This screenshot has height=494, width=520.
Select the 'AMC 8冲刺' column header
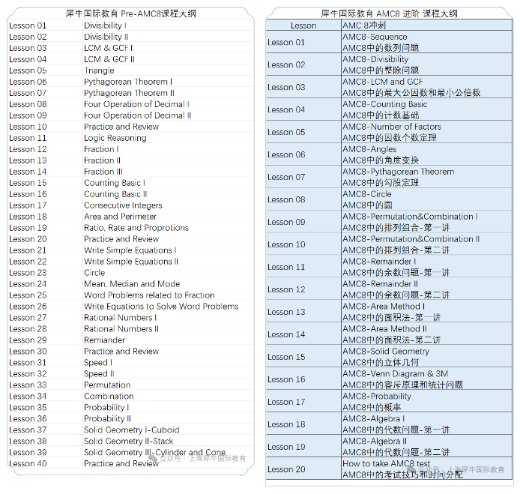pyautogui.click(x=364, y=25)
